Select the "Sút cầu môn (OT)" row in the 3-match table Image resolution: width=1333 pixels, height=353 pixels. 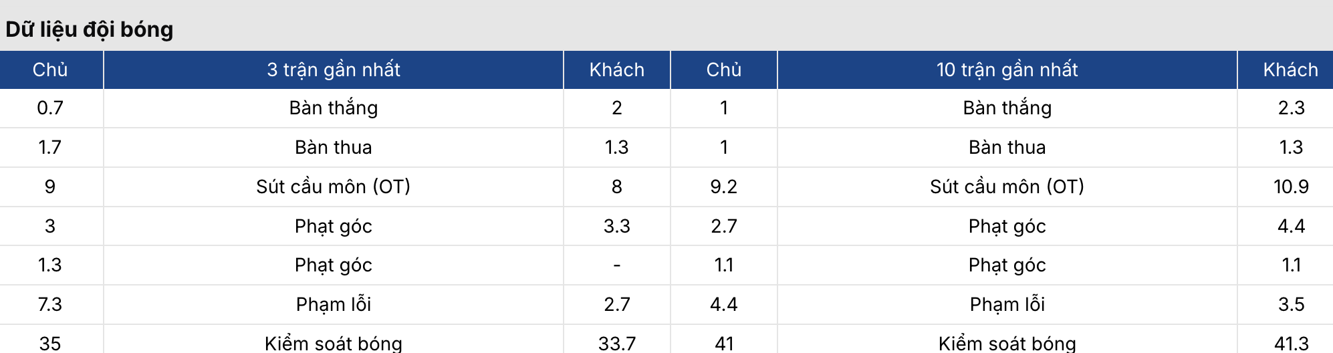click(x=334, y=187)
